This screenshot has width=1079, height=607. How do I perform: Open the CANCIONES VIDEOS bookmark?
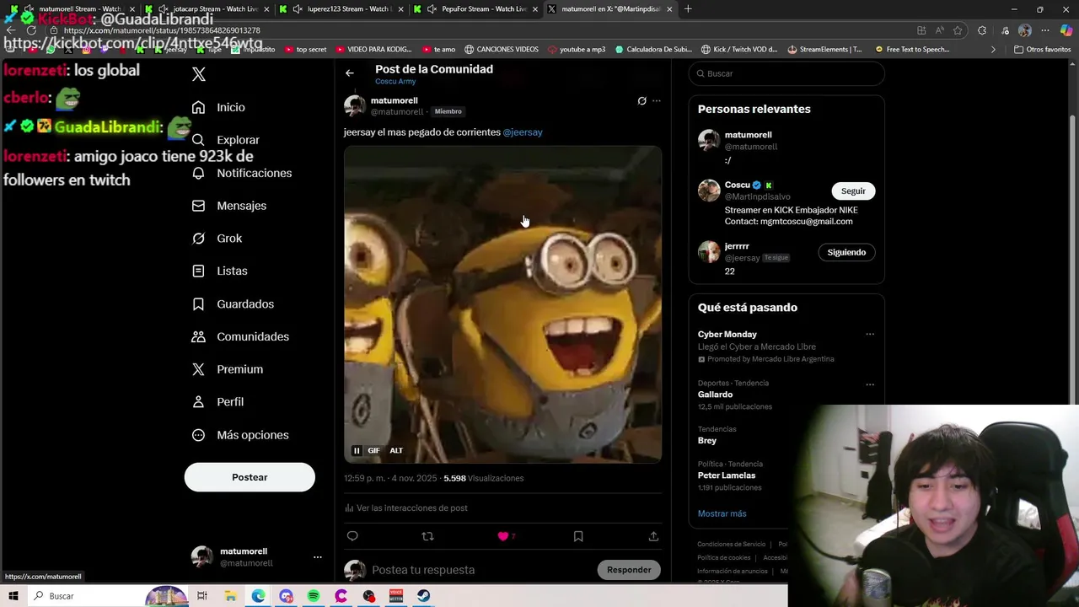(502, 50)
